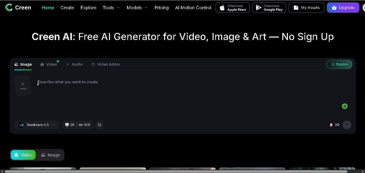This screenshot has height=173, width=365.
Task: Select the Image gallery toggle
Action: pyautogui.click(x=51, y=155)
